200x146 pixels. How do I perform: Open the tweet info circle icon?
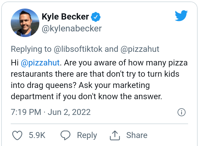point(182,113)
